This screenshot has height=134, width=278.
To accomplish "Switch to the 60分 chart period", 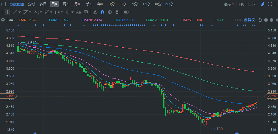I will [169, 4].
